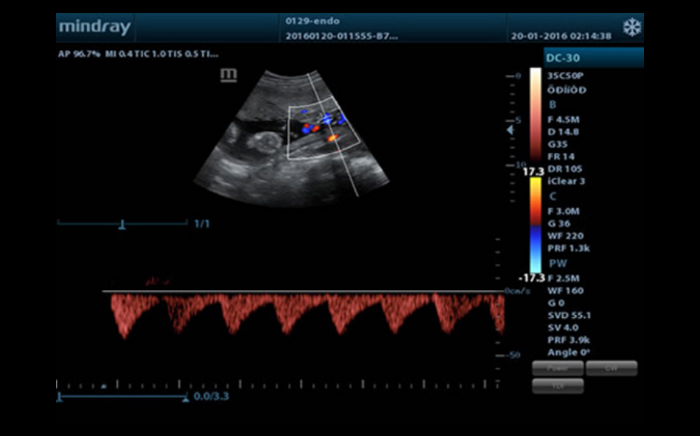Click the patient ID 0129-endo field
This screenshot has width=700, height=436.
pyautogui.click(x=302, y=21)
